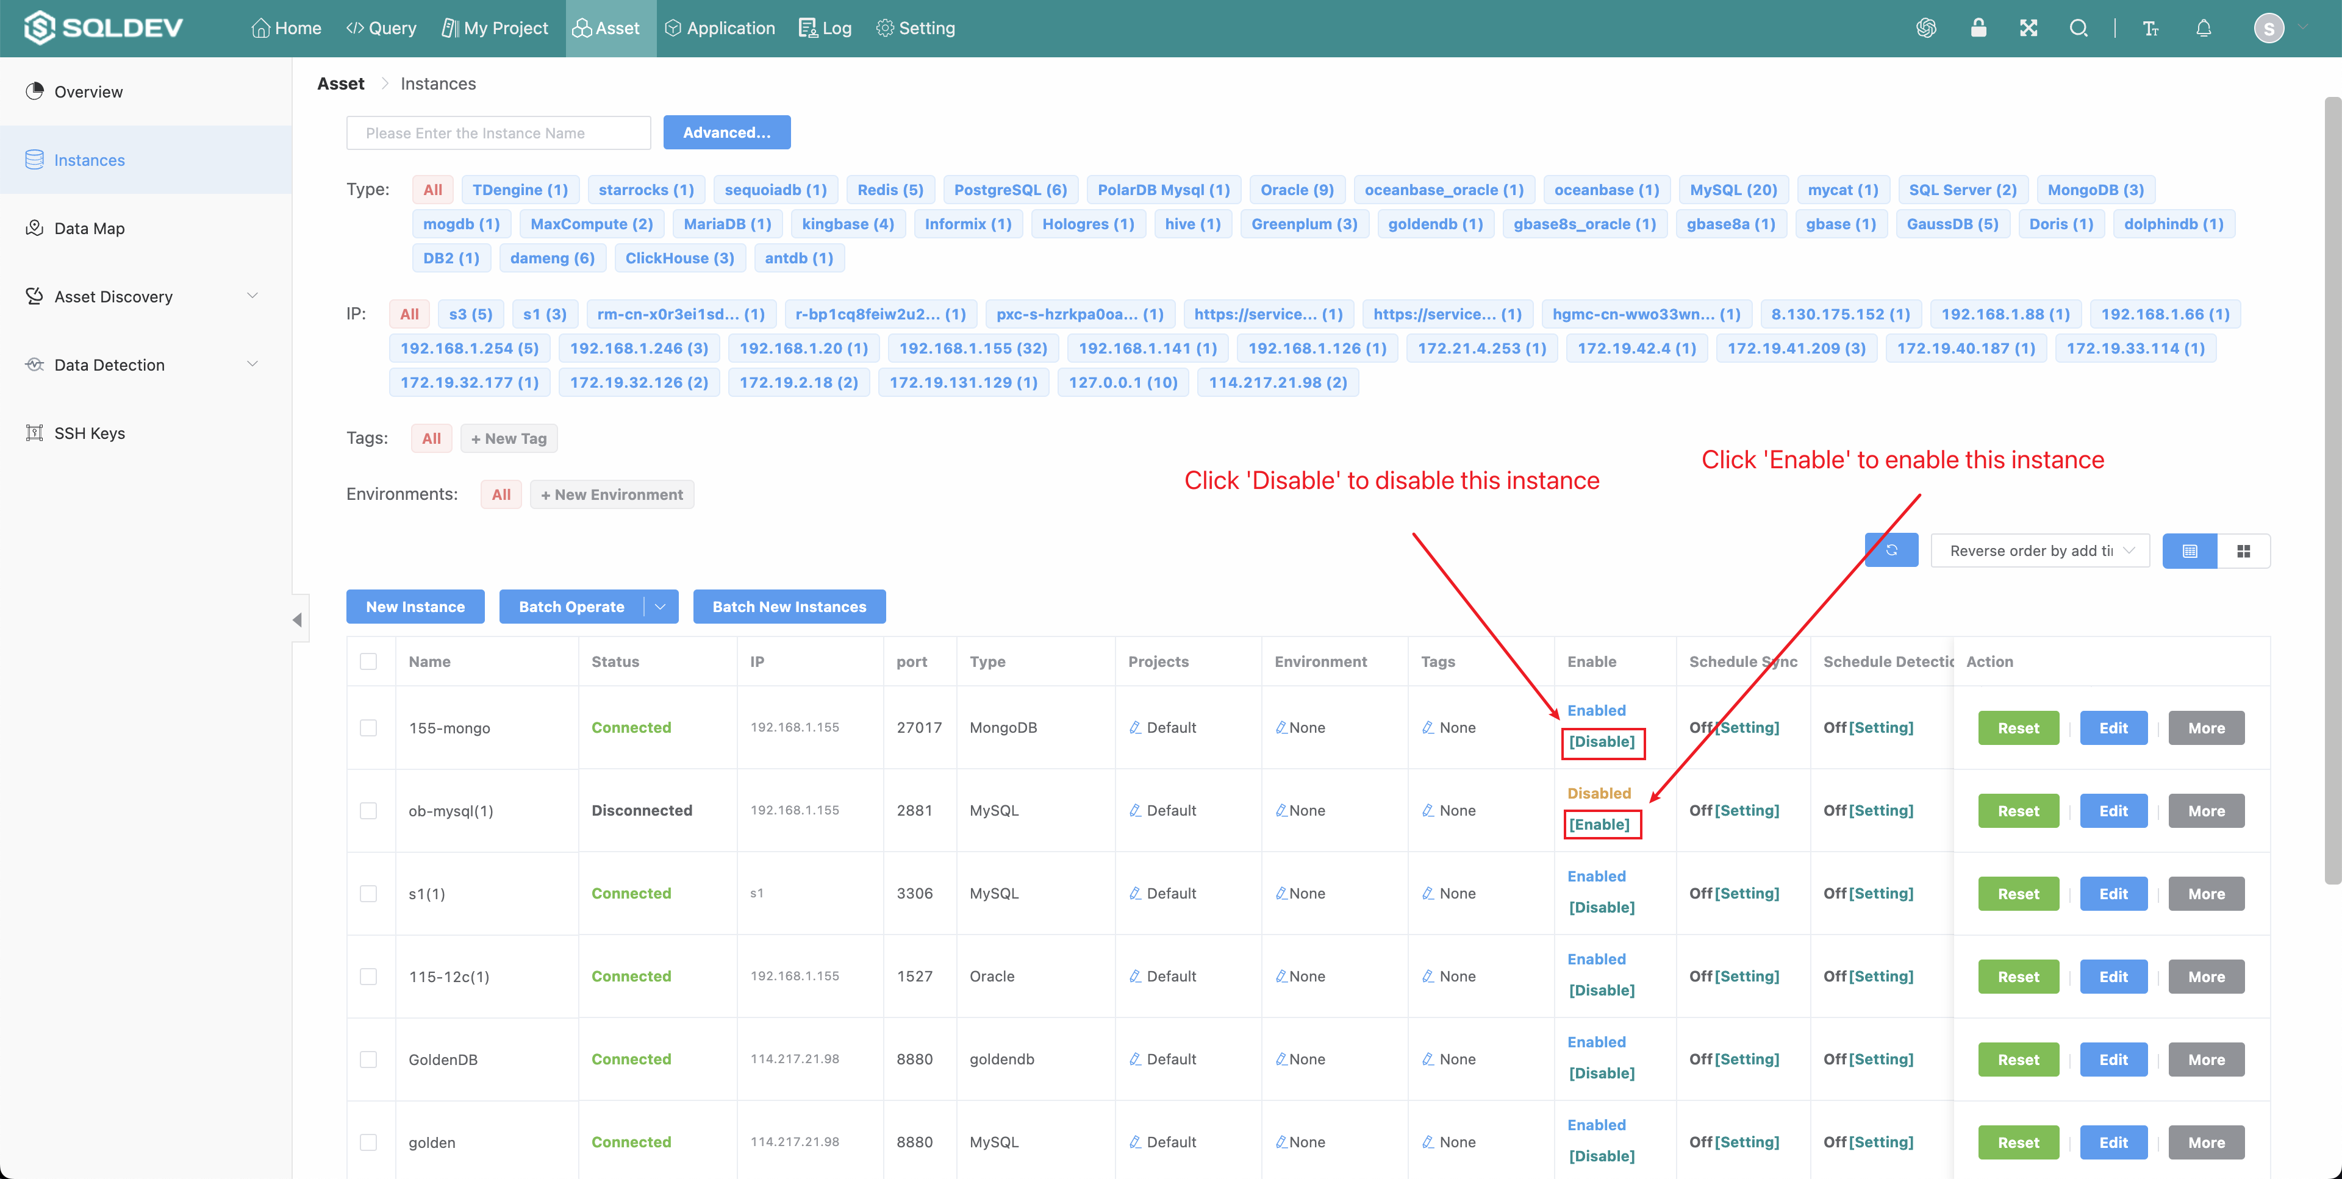Open Application in top navigation
This screenshot has height=1179, width=2342.
(720, 28)
